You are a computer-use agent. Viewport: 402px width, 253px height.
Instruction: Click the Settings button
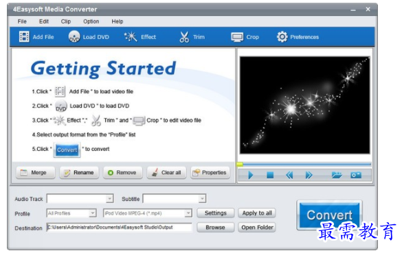(x=216, y=213)
